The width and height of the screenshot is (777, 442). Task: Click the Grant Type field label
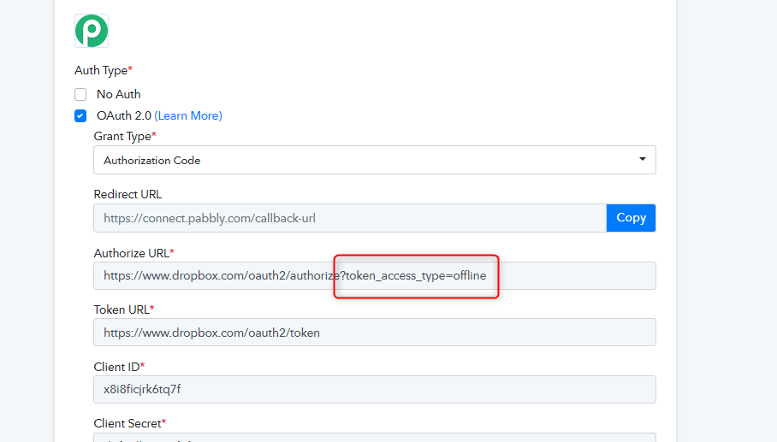point(124,136)
